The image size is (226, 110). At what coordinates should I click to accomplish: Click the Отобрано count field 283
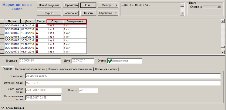(212, 7)
